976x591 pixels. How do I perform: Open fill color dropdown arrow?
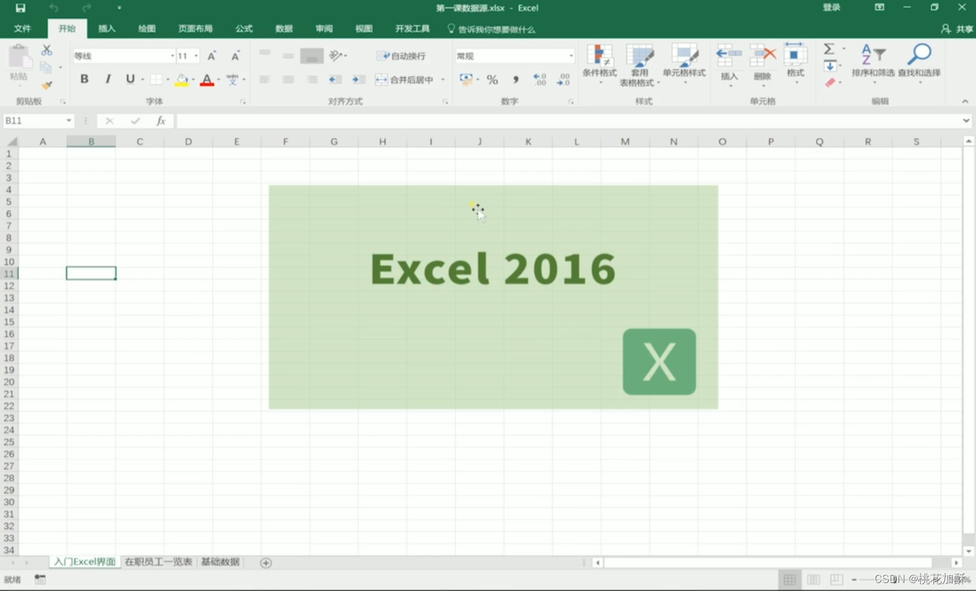[x=193, y=80]
